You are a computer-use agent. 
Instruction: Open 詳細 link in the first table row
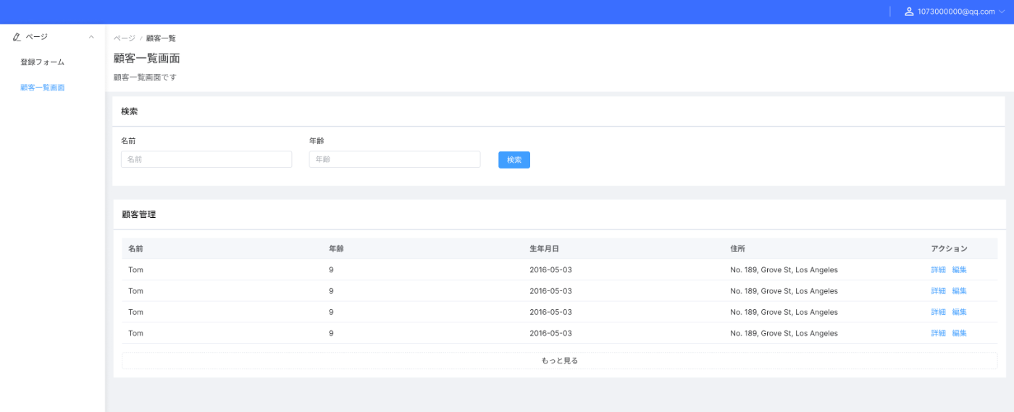939,270
